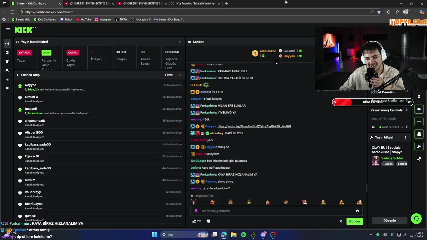Click the three-dots cluster icon at right sidebar bottom

pyautogui.click(x=419, y=159)
